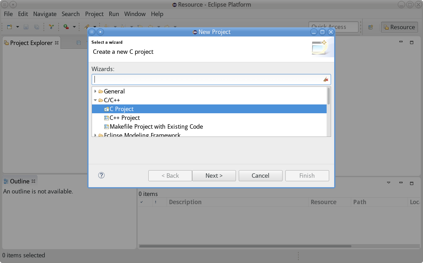Click the Save toolbar icon
This screenshot has height=263, width=423.
point(26,27)
